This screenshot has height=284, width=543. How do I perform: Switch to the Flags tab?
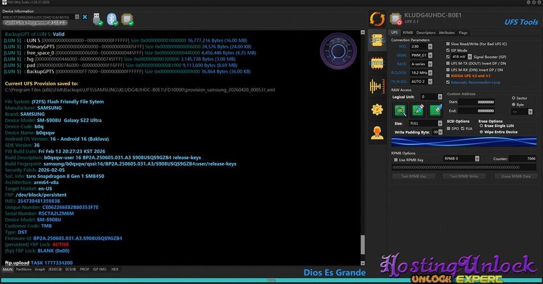pyautogui.click(x=463, y=33)
